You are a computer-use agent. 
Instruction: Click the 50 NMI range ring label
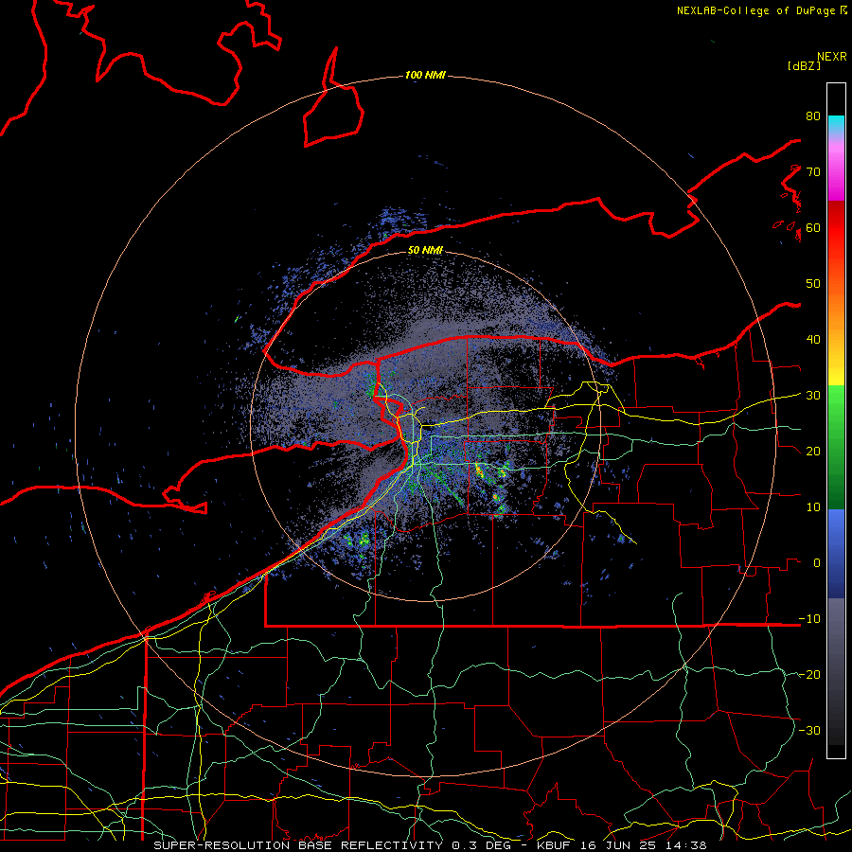(x=425, y=251)
